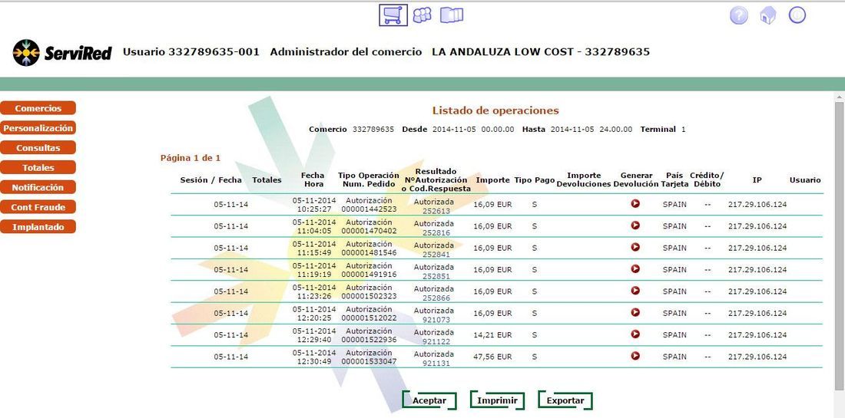The height and width of the screenshot is (418, 845).
Task: Select the 14,21 EUR amount cell
Action: point(492,334)
